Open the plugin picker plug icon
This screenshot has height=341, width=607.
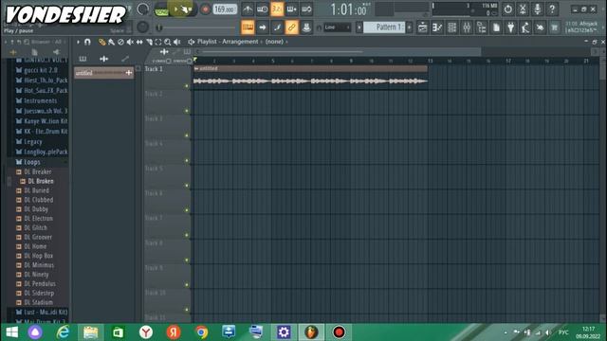coord(510,27)
